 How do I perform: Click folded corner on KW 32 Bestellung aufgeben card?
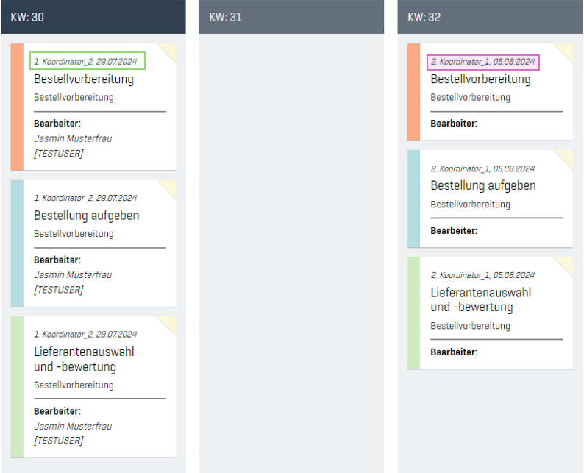[566, 157]
